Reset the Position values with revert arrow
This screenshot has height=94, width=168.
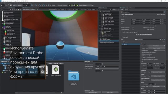(165, 20)
